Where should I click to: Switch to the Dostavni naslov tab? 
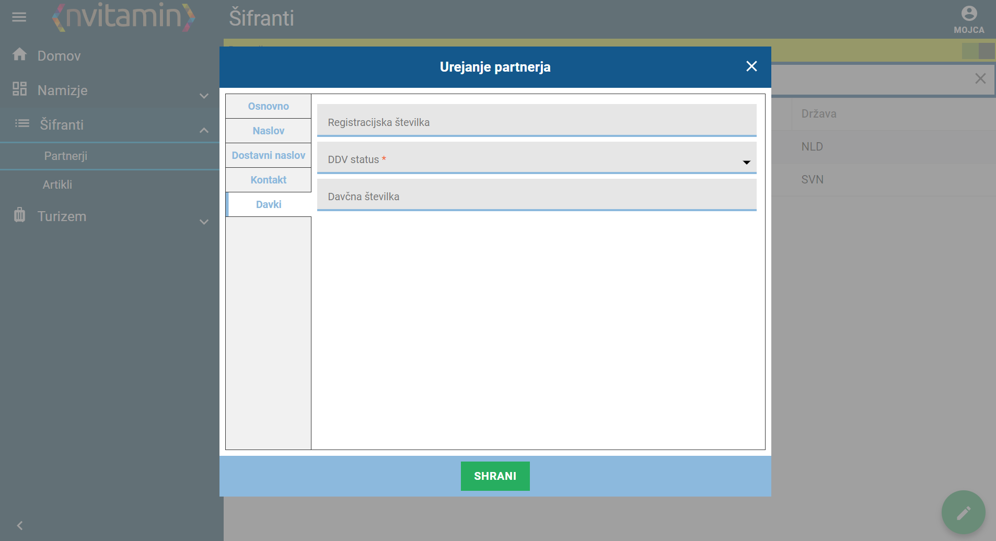coord(269,155)
